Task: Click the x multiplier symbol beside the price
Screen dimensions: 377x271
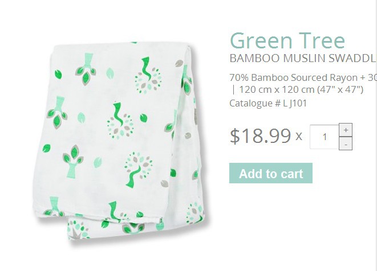Action: 299,137
